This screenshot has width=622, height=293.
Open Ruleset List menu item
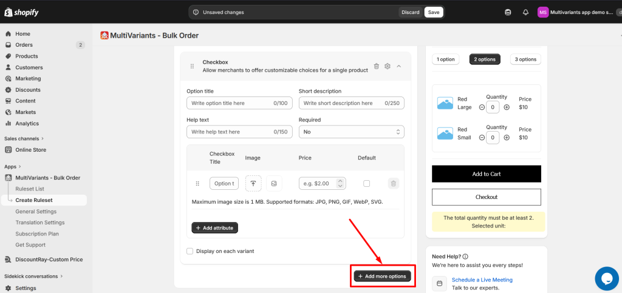click(30, 189)
